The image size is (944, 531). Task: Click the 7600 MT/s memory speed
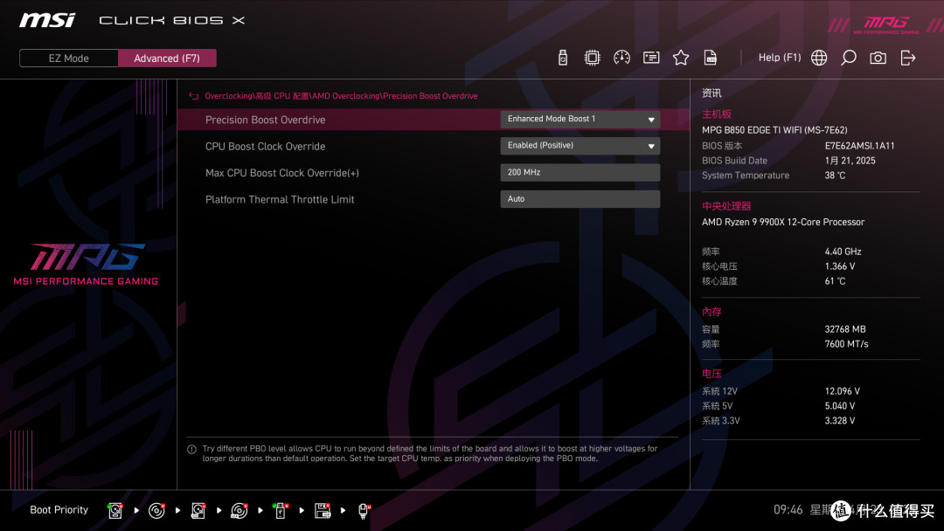[x=846, y=344]
